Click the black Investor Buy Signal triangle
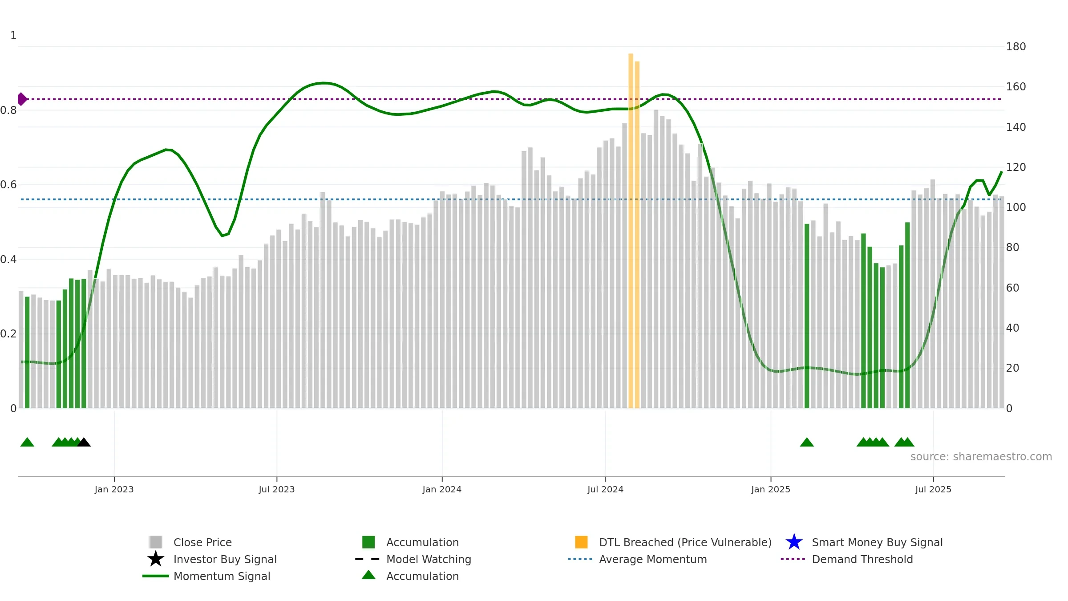 click(84, 443)
